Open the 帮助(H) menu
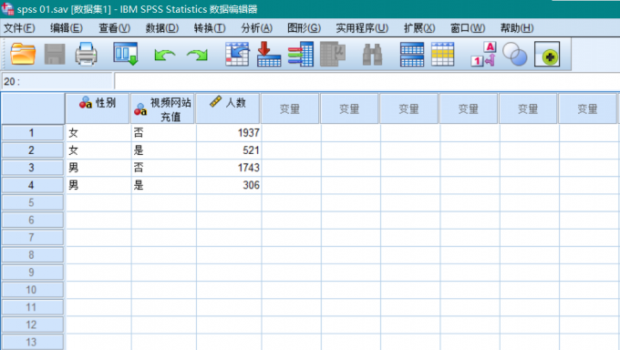This screenshot has height=350, width=620. point(517,28)
